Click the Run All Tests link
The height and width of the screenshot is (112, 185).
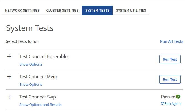click(171, 41)
